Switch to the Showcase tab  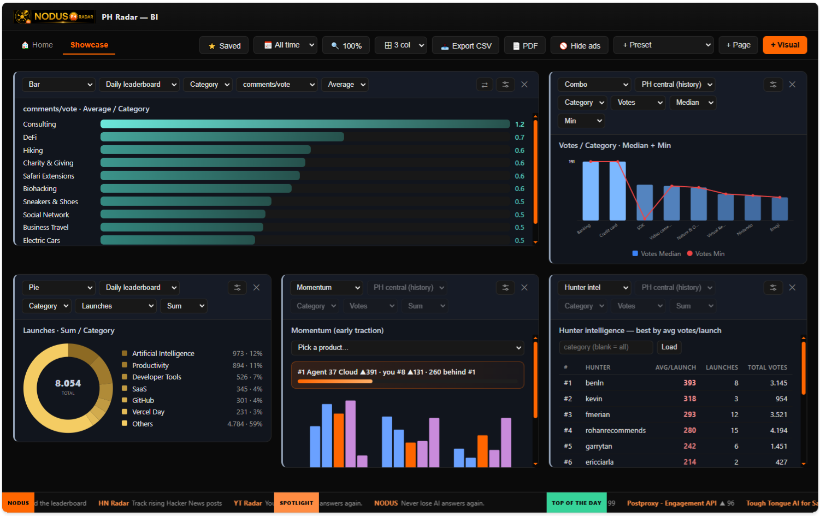(x=89, y=45)
